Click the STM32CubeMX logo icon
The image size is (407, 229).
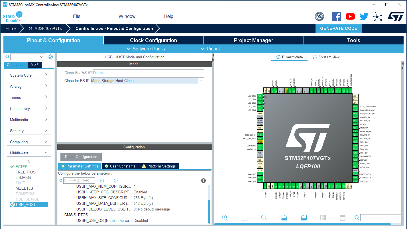[13, 17]
